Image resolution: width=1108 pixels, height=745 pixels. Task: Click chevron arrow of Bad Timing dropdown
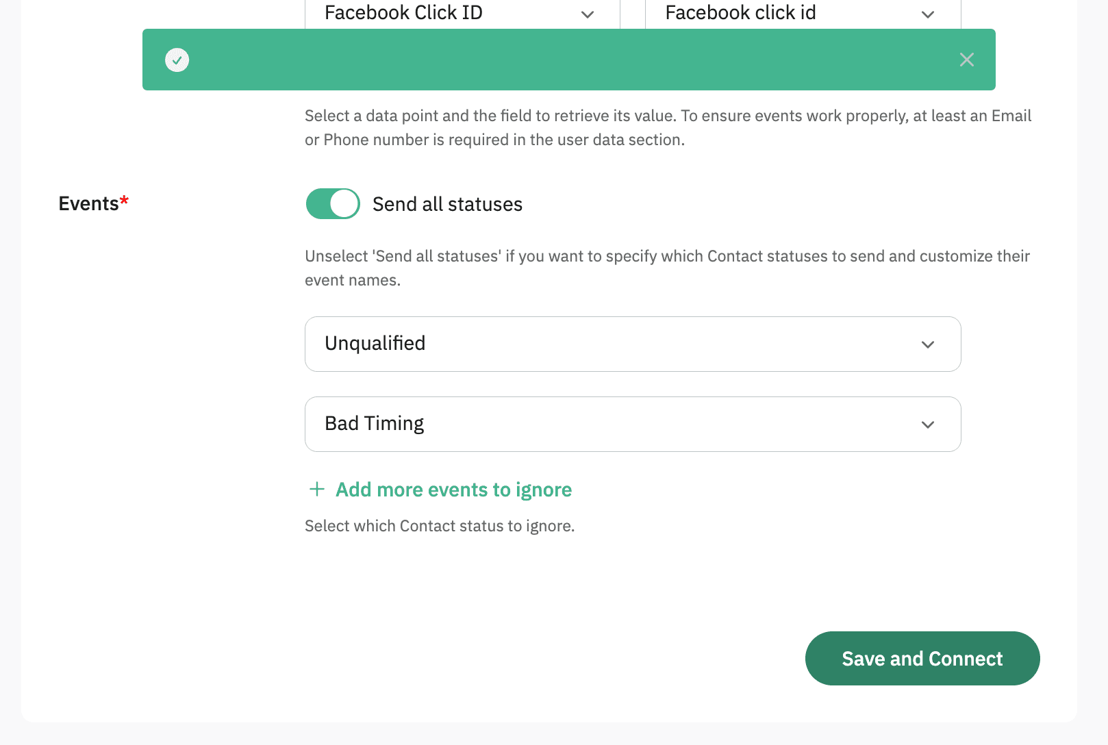tap(927, 425)
